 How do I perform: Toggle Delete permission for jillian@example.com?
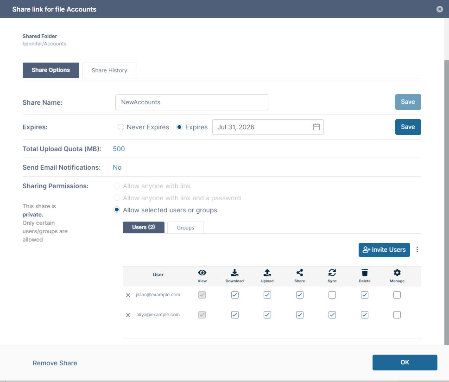pos(365,295)
